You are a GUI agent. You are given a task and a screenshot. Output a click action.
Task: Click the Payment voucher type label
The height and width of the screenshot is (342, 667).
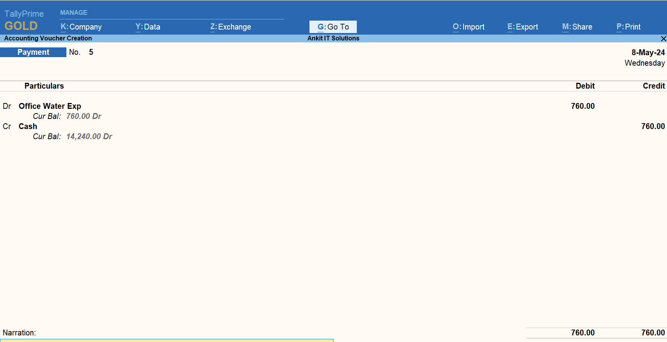click(33, 52)
